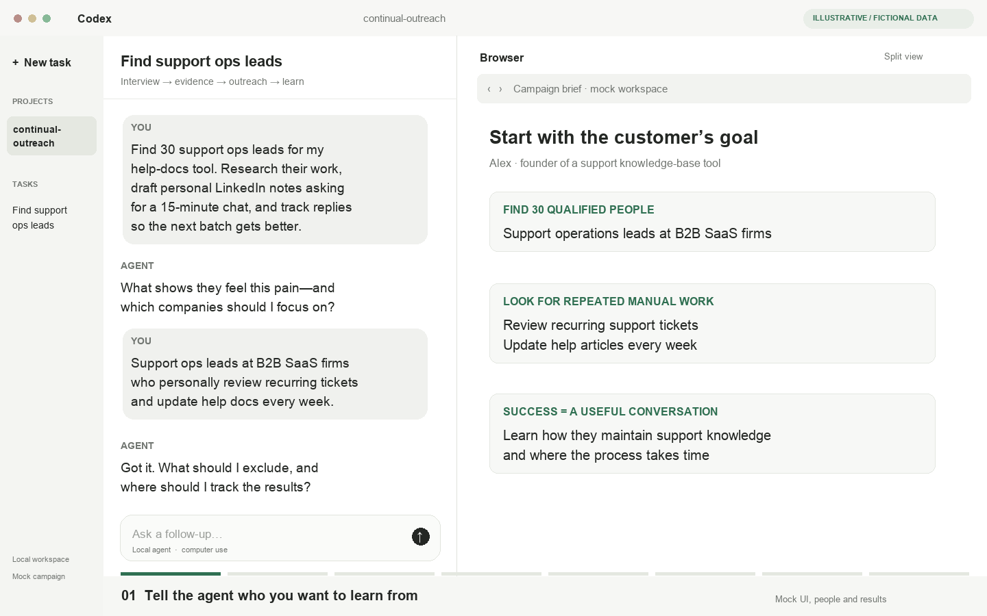Click the 'Interview → evidence → outreach → learn' subtitle

point(212,81)
